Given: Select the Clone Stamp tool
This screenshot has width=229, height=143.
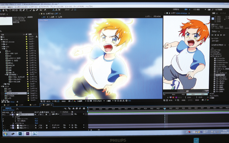Looking at the screenshot, I should click(x=34, y=10).
